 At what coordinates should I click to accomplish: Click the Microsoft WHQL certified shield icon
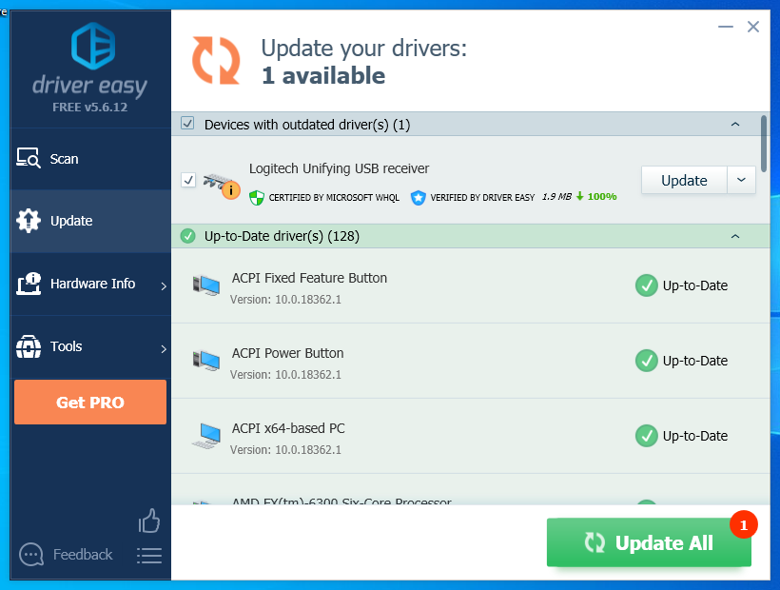point(257,198)
